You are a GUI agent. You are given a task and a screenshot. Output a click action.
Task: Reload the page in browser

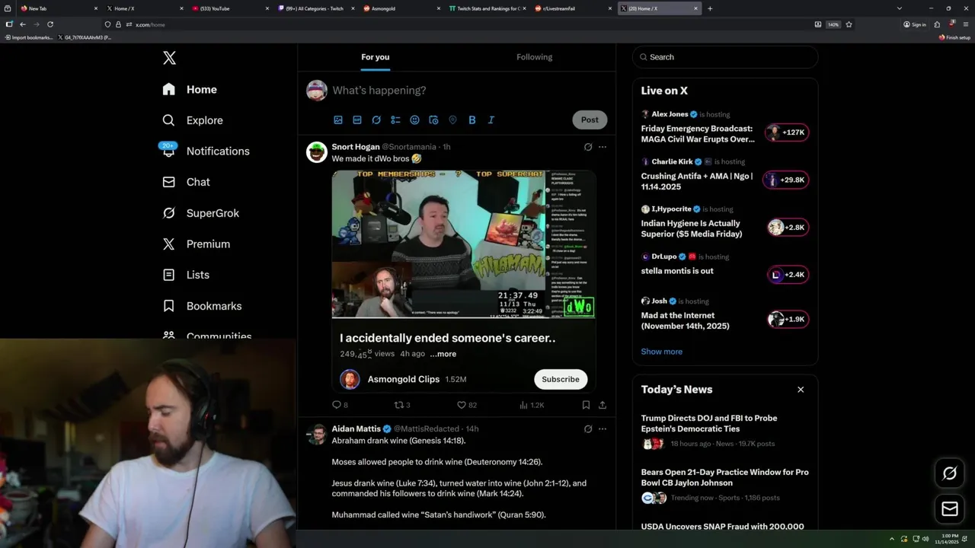tap(50, 24)
